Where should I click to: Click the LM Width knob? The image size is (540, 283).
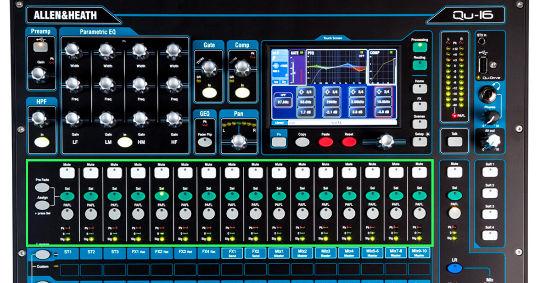[106, 51]
